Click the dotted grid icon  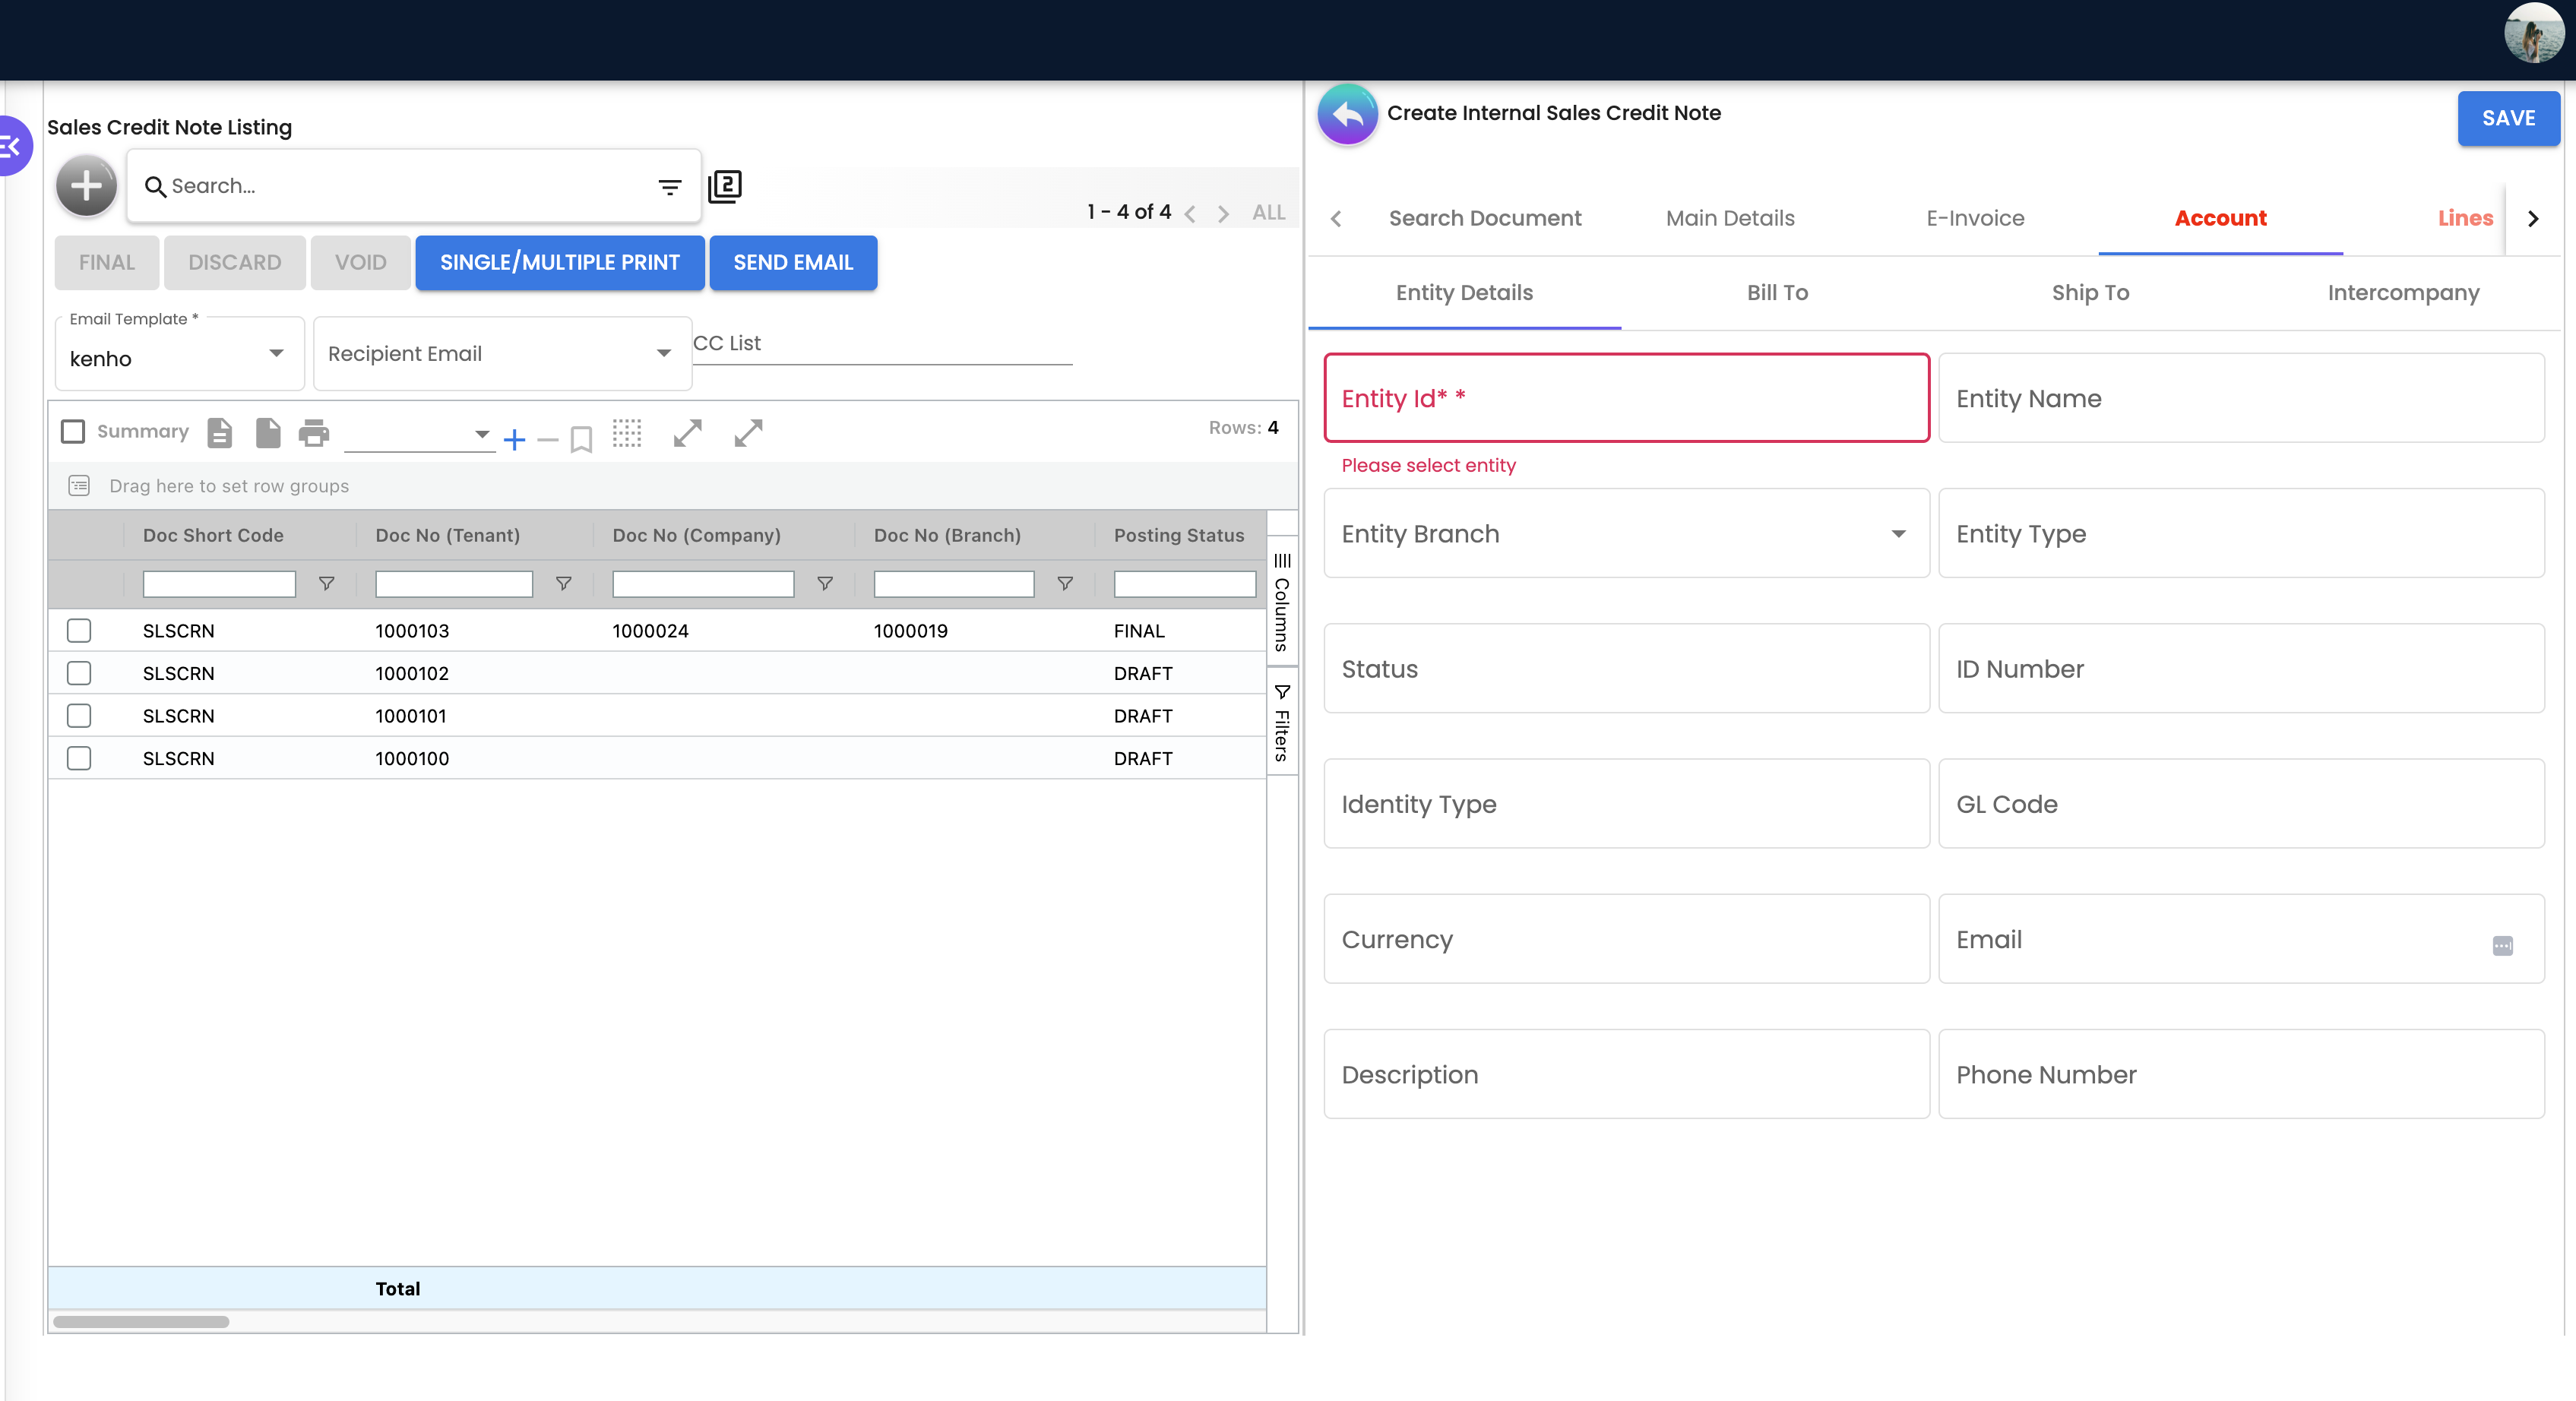click(x=627, y=432)
